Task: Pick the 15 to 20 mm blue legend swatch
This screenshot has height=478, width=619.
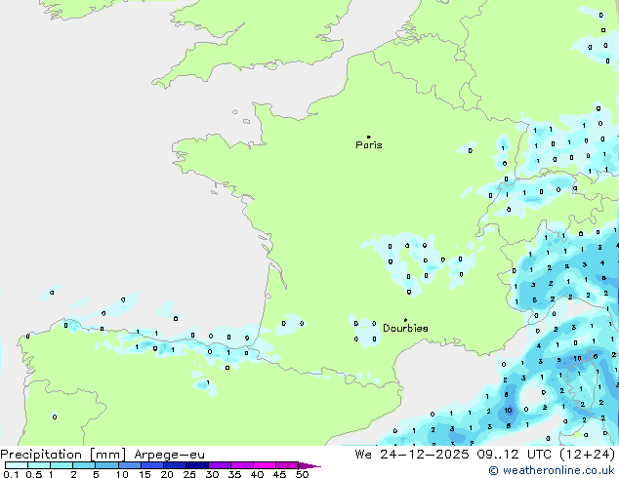Action: [x=152, y=465]
